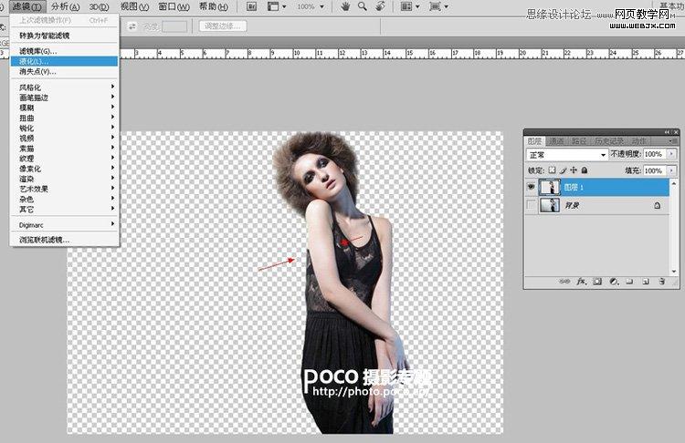Show the 背景 layer via its visibility box
The height and width of the screenshot is (443, 685).
(x=531, y=205)
